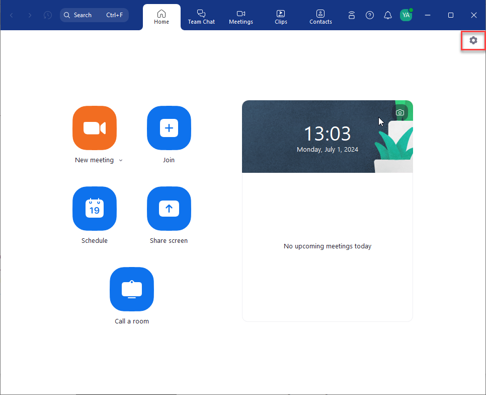This screenshot has height=395, width=486.
Task: Click the Join meeting plus icon
Action: point(169,128)
